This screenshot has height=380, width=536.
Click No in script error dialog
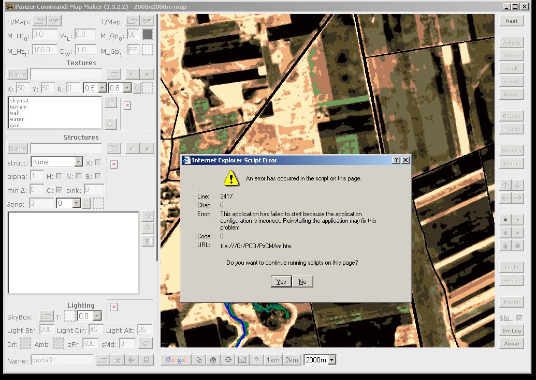(302, 281)
